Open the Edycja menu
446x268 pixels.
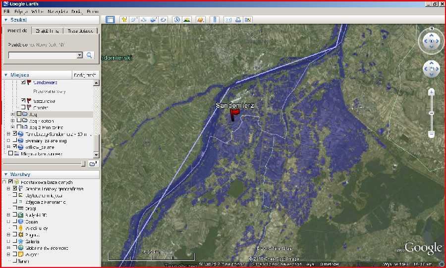[21, 11]
